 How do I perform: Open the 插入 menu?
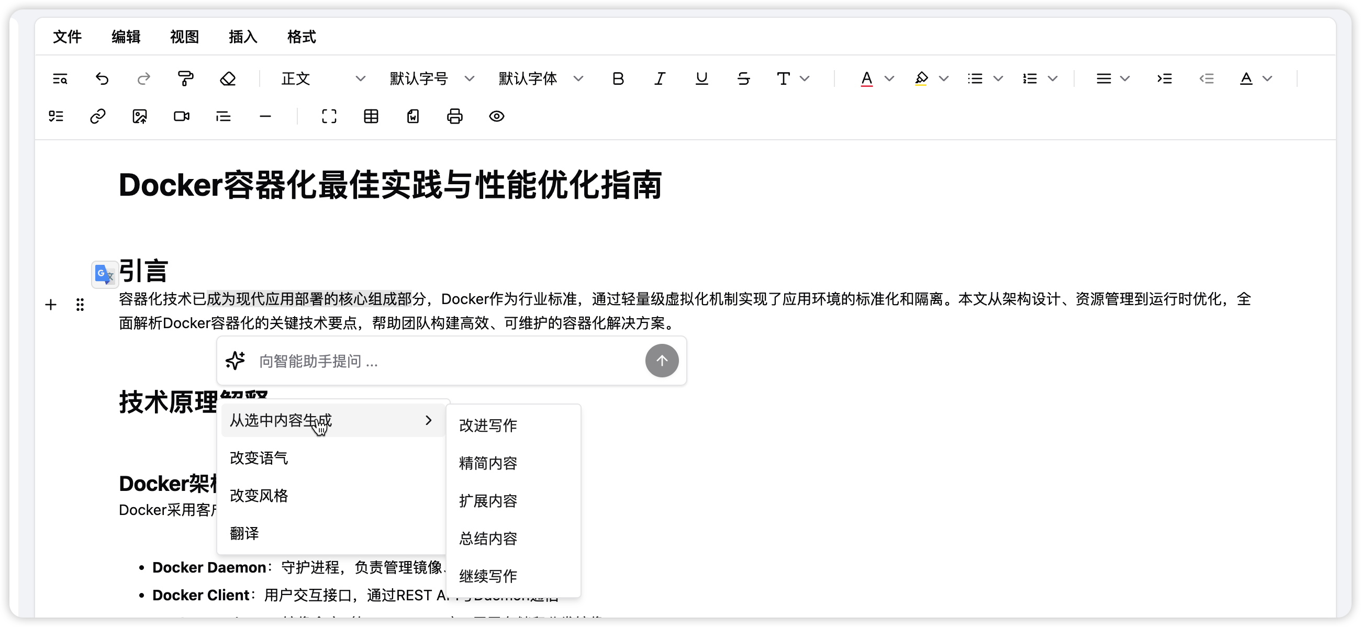click(242, 37)
